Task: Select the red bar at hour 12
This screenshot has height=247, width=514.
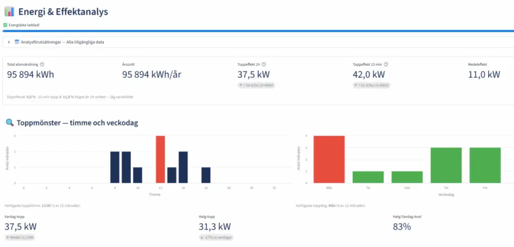Action: pyautogui.click(x=160, y=159)
